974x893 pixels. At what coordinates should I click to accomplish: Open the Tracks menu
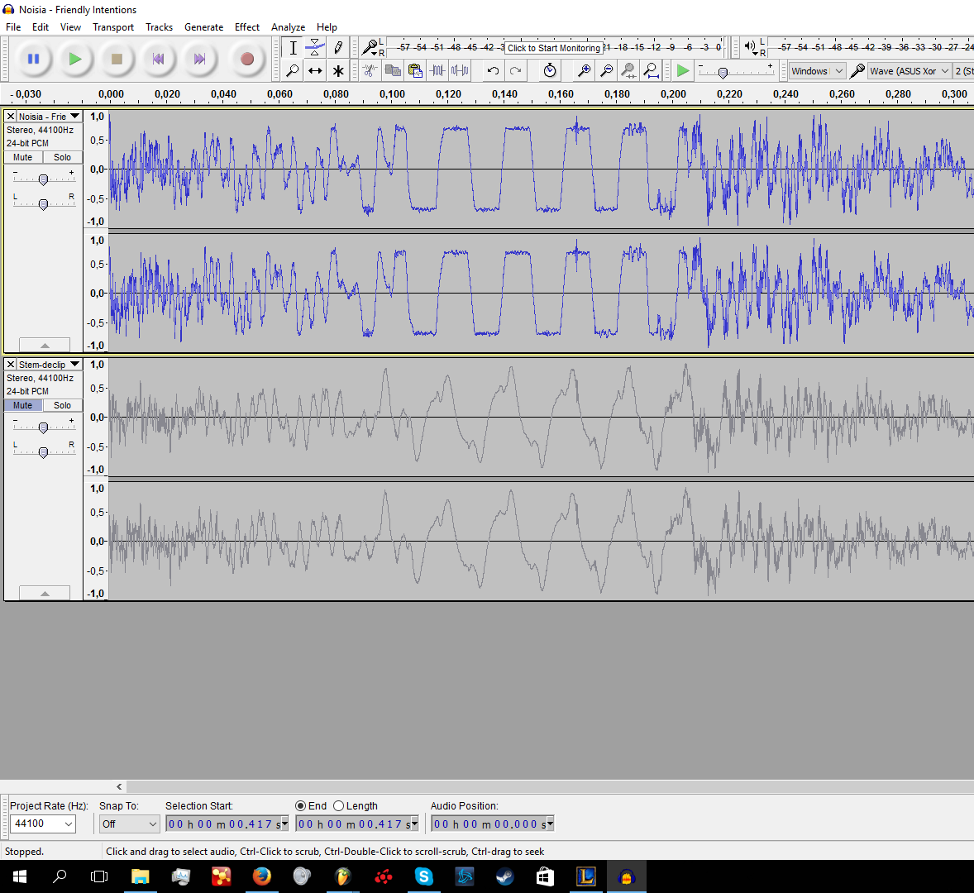159,27
